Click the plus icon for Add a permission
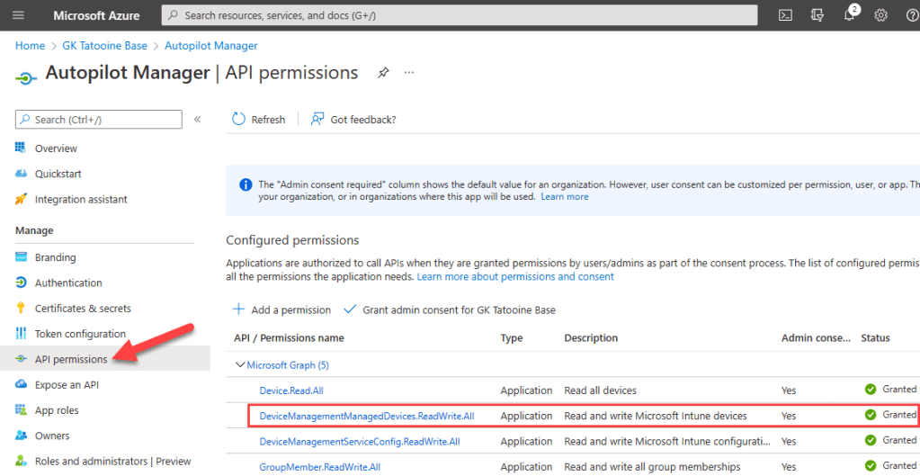The width and height of the screenshot is (920, 476). (x=239, y=310)
